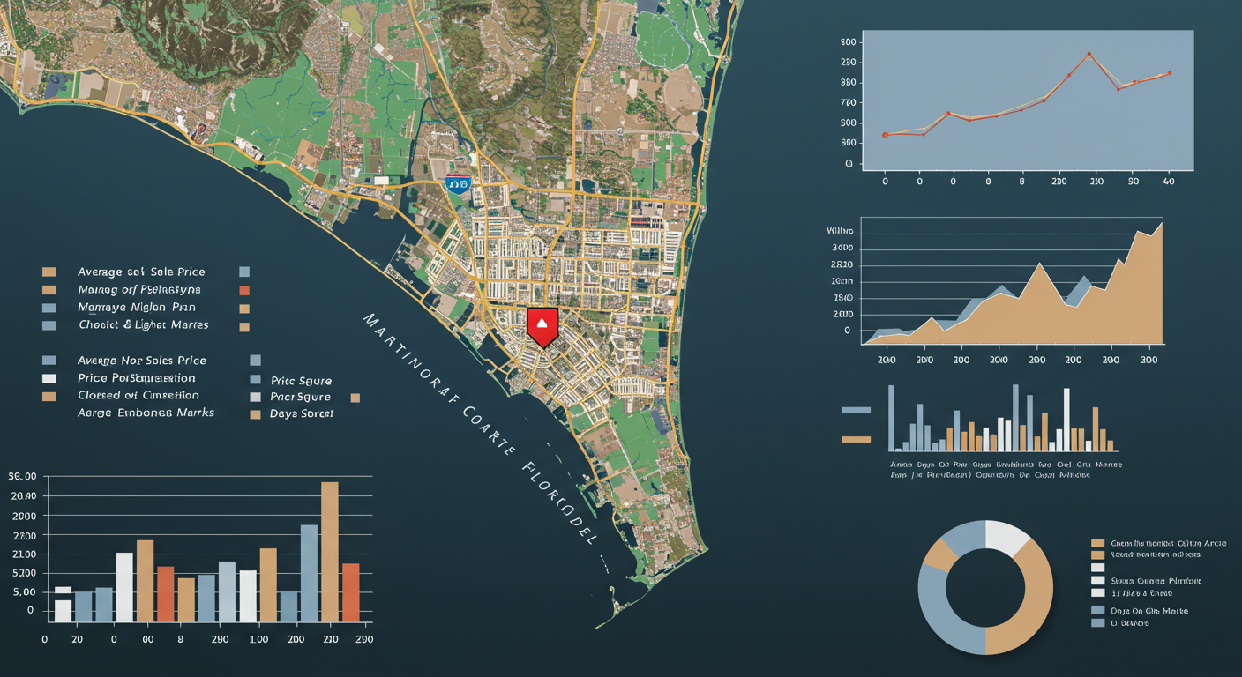Select the tallest tan bar in bottom-left bar chart
The width and height of the screenshot is (1242, 677).
[329, 552]
